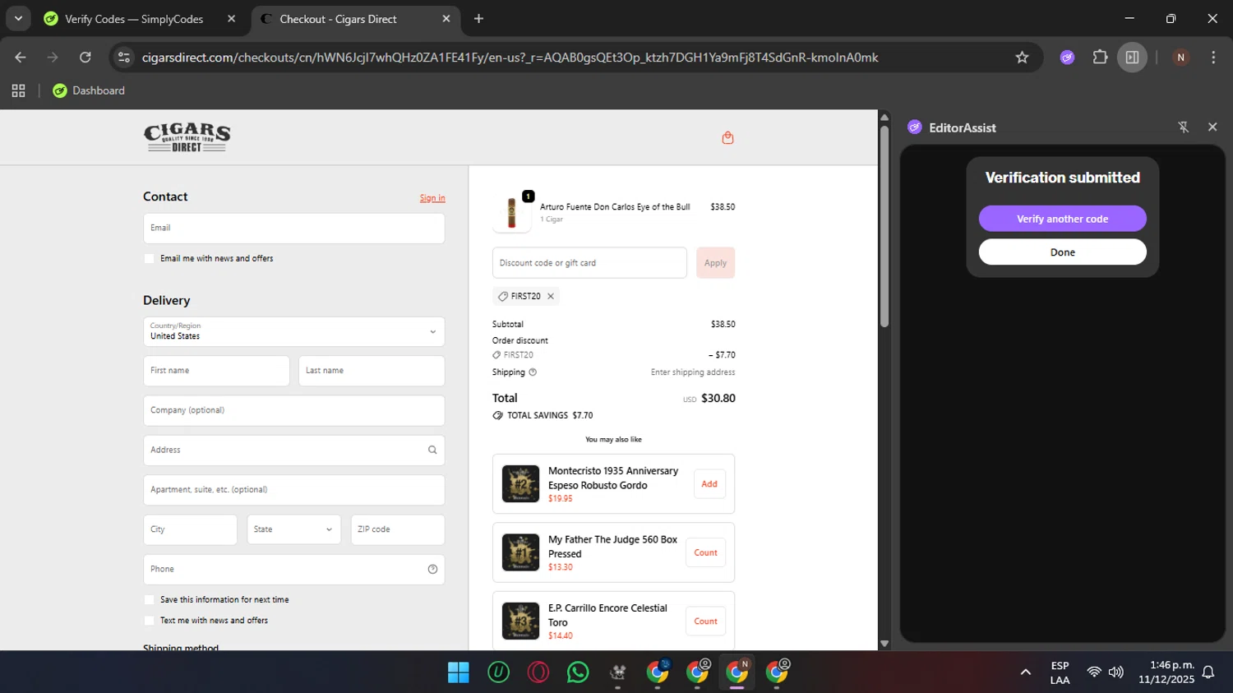Focus the First name field
1233x693 pixels.
[x=216, y=371]
